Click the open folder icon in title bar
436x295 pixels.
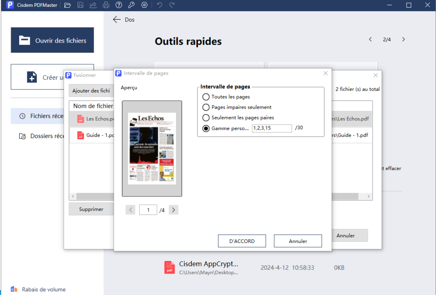point(67,5)
